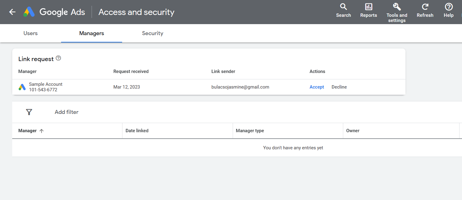Click the Sample Account Google Ads icon
The height and width of the screenshot is (200, 462).
point(22,87)
